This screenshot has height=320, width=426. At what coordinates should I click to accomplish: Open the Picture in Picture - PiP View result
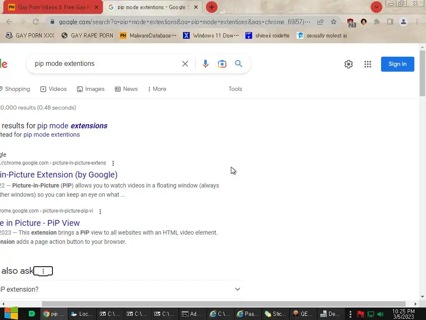point(40,223)
